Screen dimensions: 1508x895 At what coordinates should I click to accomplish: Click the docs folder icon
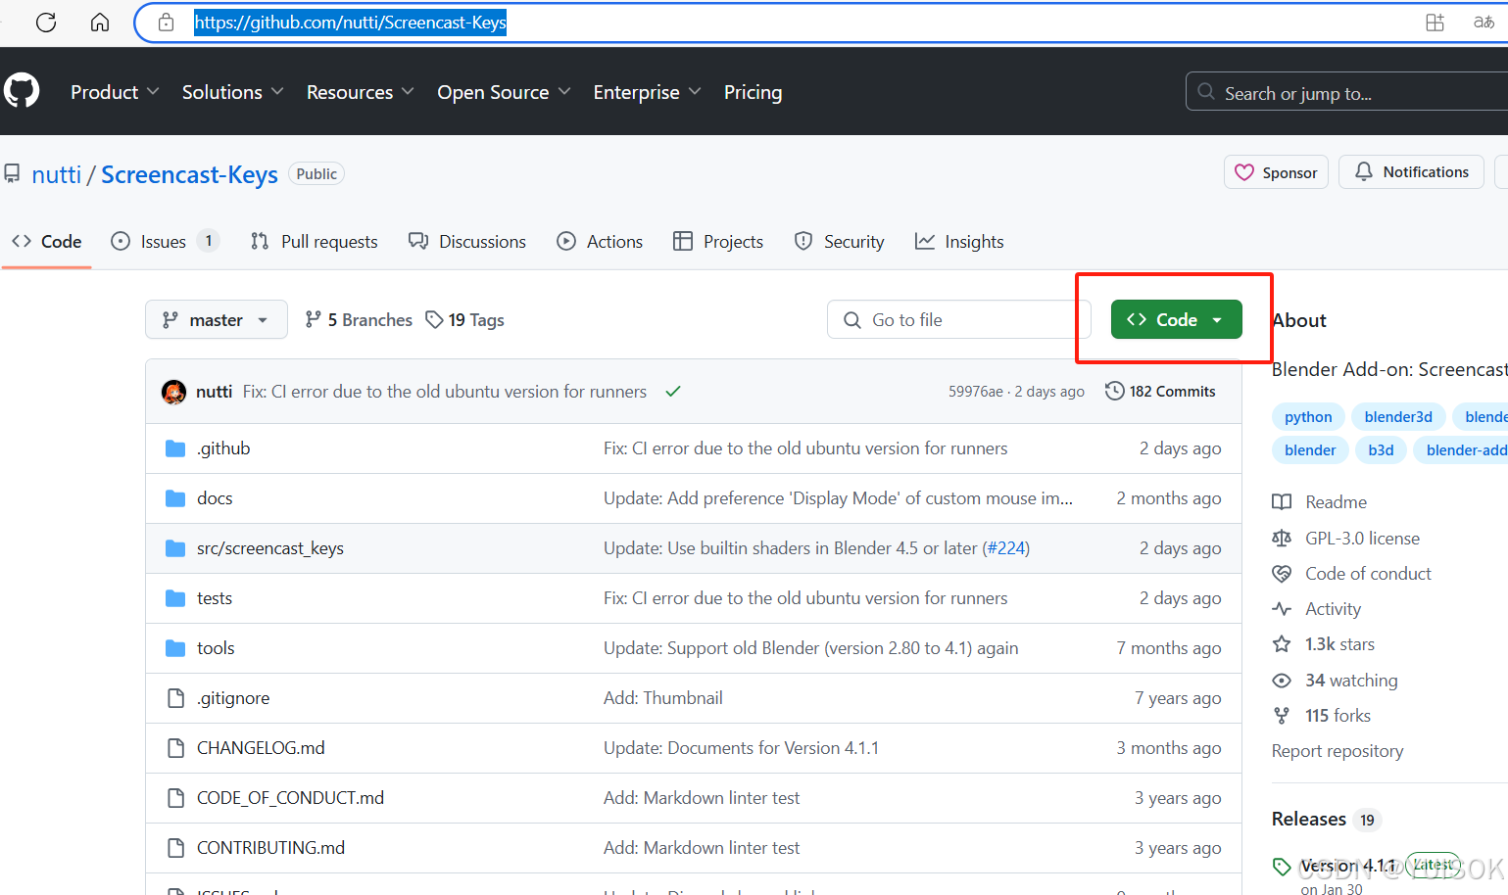point(175,498)
